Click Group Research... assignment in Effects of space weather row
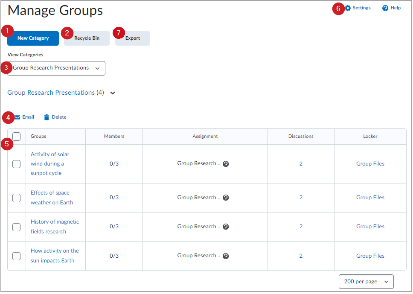This screenshot has height=294, width=413. [198, 198]
